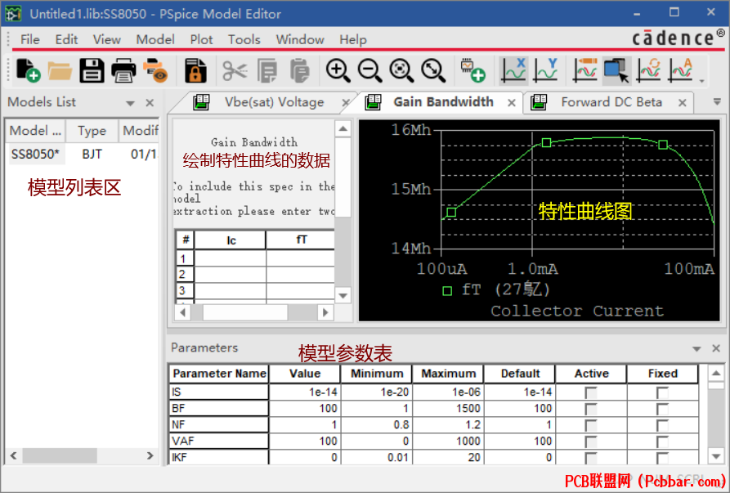Click the Extract parameters curve icon
Viewport: 730px width, 493px height.
coord(649,71)
